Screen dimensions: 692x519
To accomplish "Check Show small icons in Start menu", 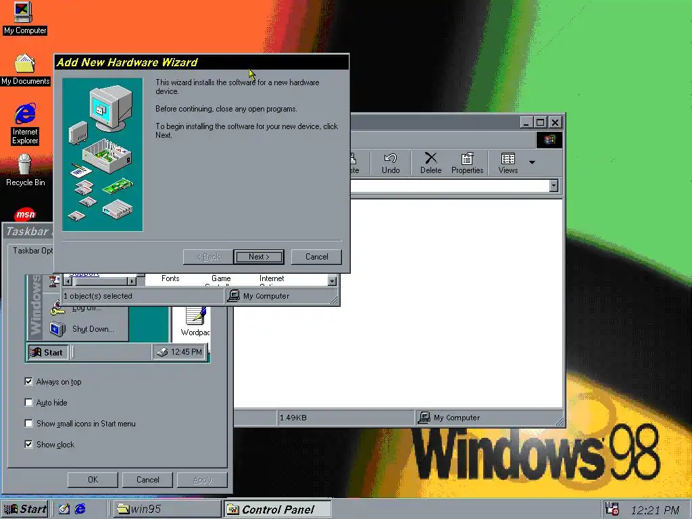I will click(x=28, y=423).
